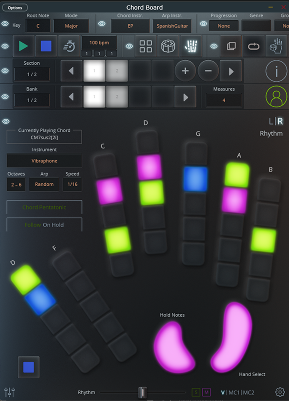289x401 pixels.
Task: Open the tempo metronome timer icon
Action: (x=69, y=46)
